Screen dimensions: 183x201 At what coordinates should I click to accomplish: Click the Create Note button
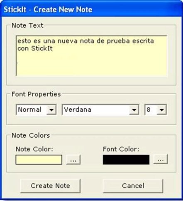[x=50, y=186]
